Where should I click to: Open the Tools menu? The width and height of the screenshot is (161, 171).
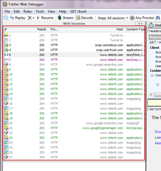tap(40, 11)
